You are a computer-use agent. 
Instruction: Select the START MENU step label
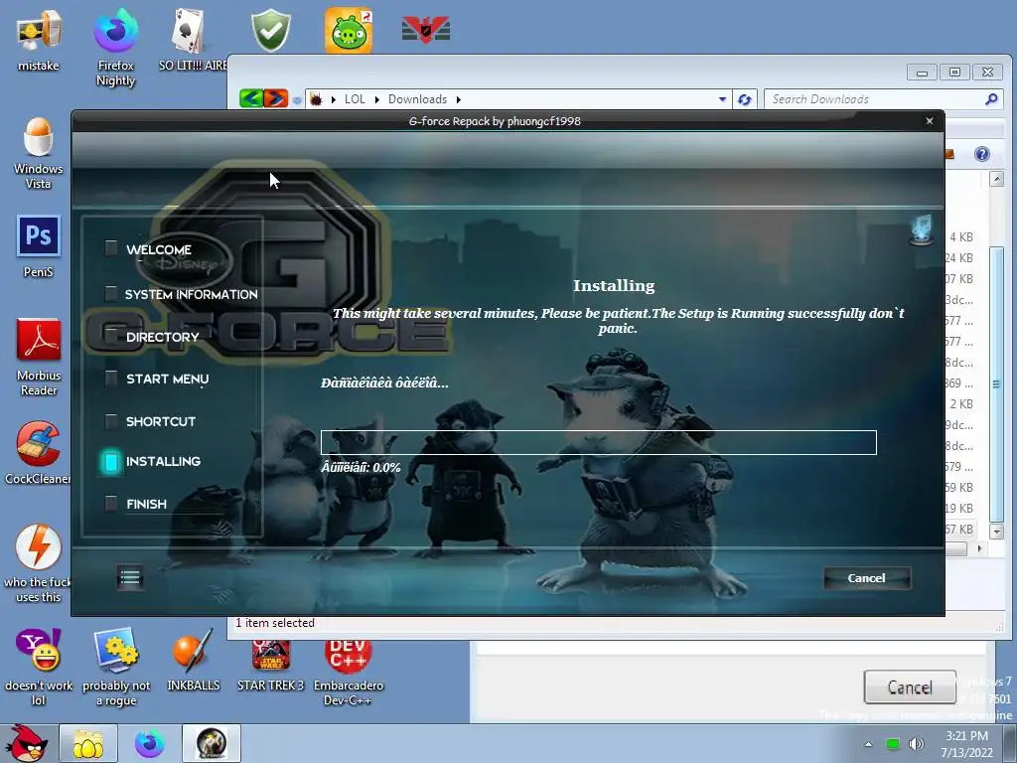point(167,380)
